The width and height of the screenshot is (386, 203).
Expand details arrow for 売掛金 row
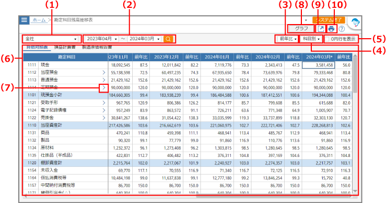(x=104, y=118)
